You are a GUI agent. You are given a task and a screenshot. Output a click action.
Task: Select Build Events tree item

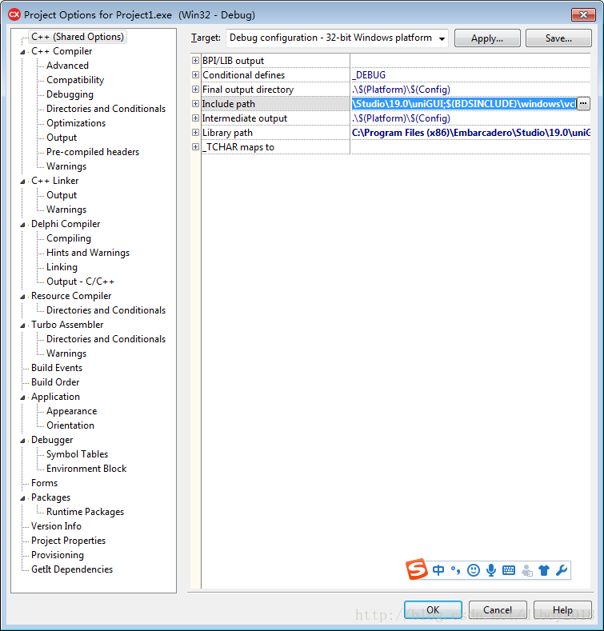(x=57, y=367)
